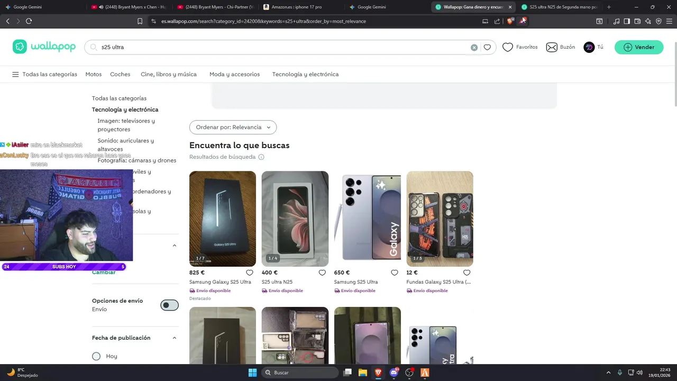Image resolution: width=677 pixels, height=381 pixels.
Task: Switch to S25 ultra N25 de Segunda mano tab
Action: coord(560,7)
